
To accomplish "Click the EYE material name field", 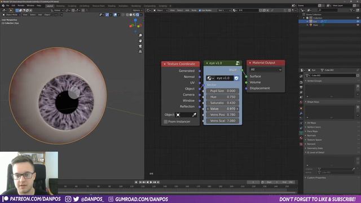I will pyautogui.click(x=248, y=10).
